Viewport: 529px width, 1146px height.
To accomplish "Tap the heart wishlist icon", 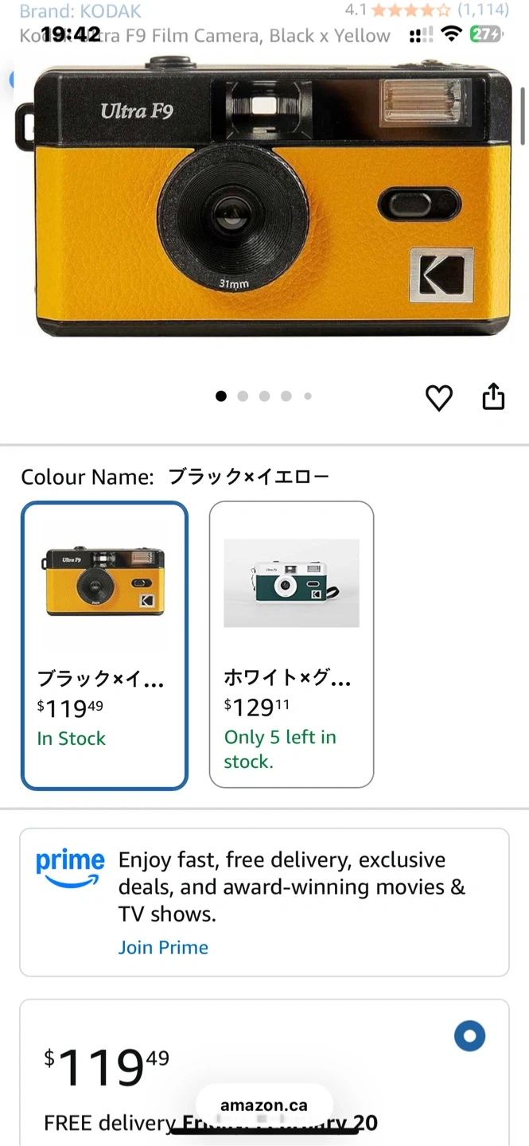I will 438,397.
